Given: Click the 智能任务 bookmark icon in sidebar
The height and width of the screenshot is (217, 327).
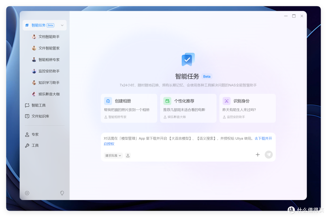Looking at the screenshot, I should 27,25.
